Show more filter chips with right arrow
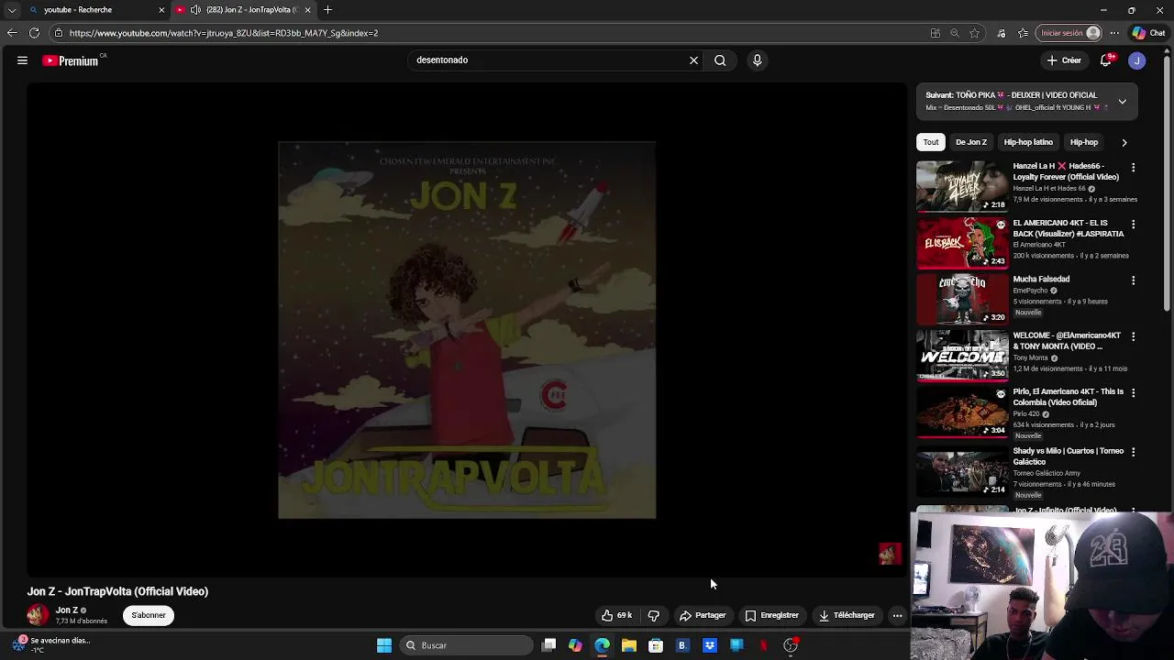Viewport: 1174px width, 660px height. (1124, 142)
